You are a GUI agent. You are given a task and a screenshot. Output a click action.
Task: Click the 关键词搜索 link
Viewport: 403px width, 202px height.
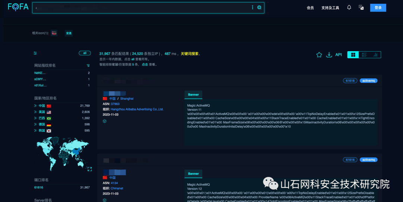190,54
